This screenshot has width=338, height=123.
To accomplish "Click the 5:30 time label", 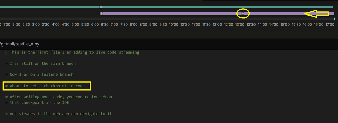I will (x=85, y=24).
